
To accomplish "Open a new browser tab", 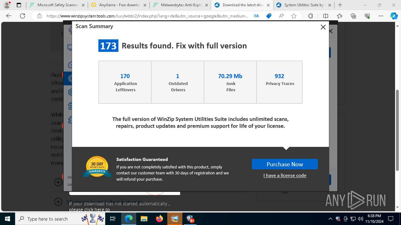I will click(340, 5).
